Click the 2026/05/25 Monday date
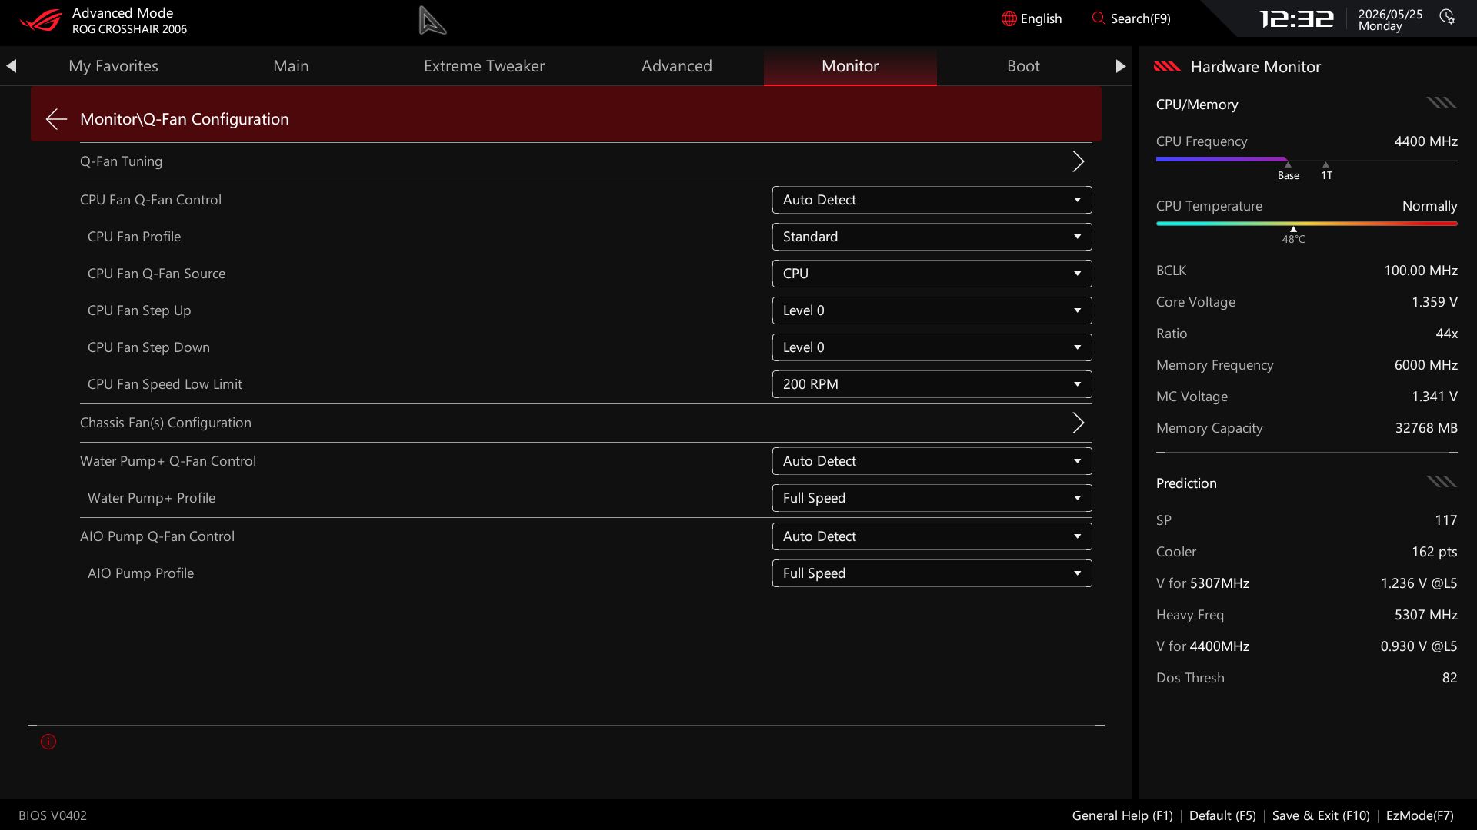 click(1390, 20)
